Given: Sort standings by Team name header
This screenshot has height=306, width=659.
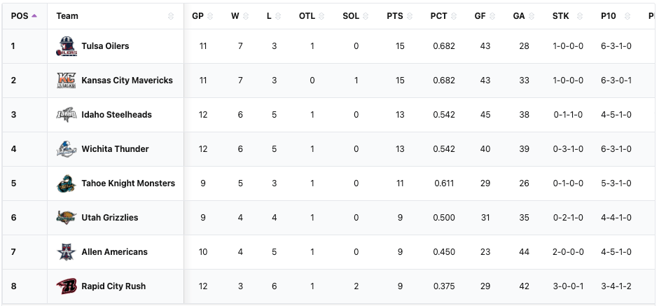Looking at the screenshot, I should 67,15.
